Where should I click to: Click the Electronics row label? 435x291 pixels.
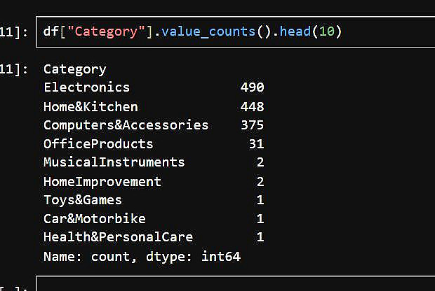pyautogui.click(x=86, y=87)
